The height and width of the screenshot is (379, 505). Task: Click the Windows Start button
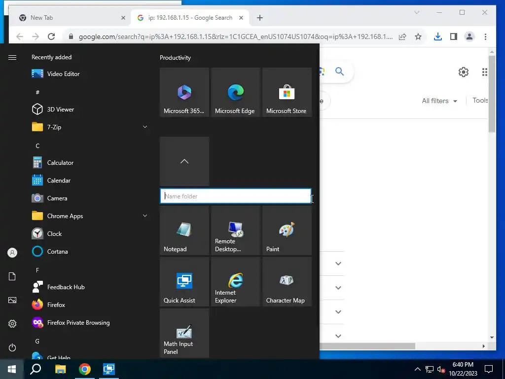[12, 369]
